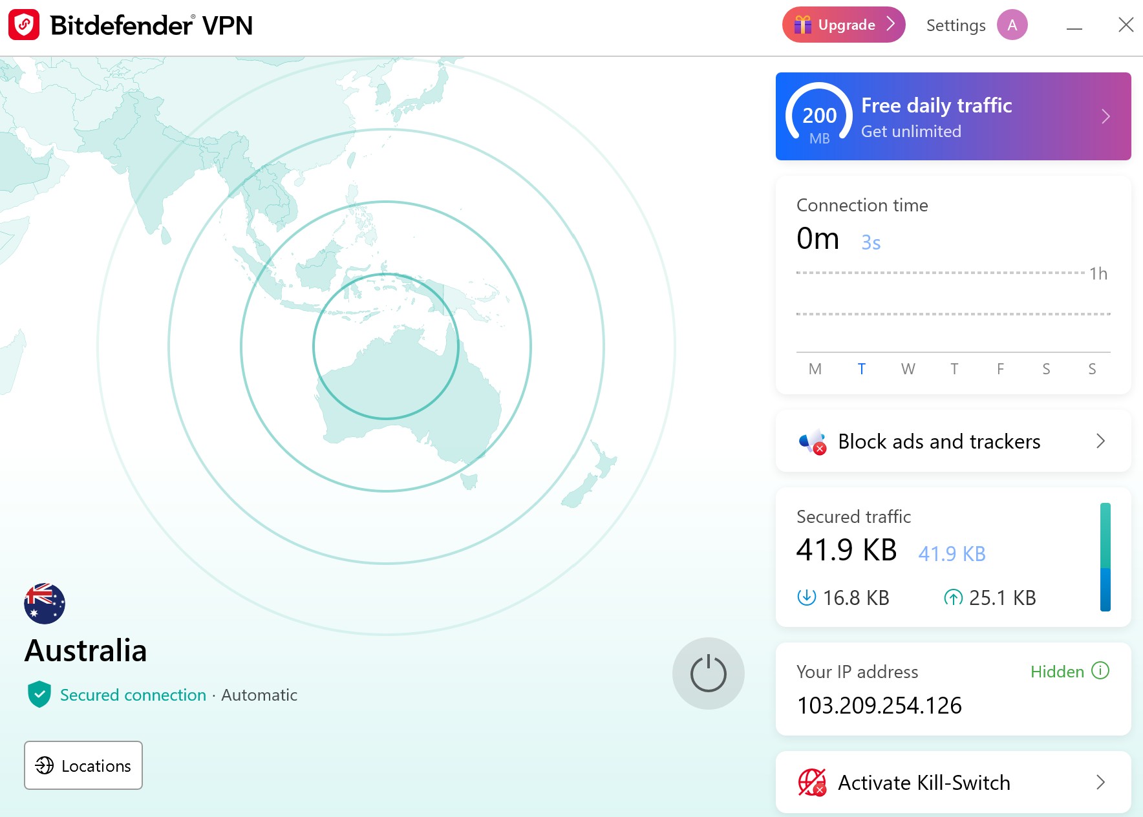Click the upload arrow traffic icon
Image resolution: width=1143 pixels, height=817 pixels.
[953, 597]
